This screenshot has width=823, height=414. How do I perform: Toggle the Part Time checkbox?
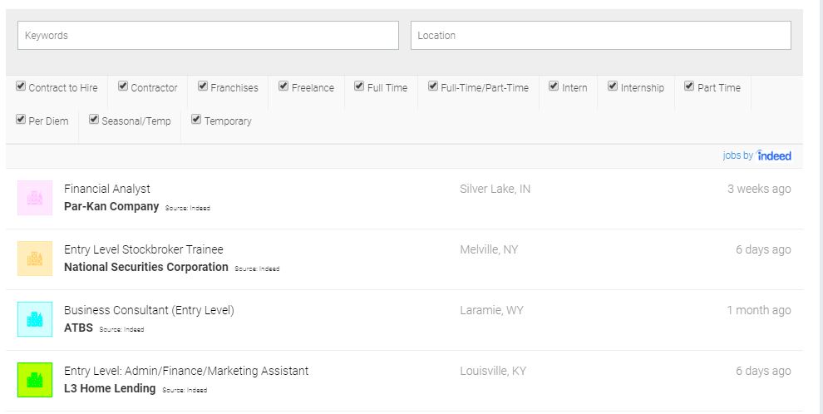point(689,86)
